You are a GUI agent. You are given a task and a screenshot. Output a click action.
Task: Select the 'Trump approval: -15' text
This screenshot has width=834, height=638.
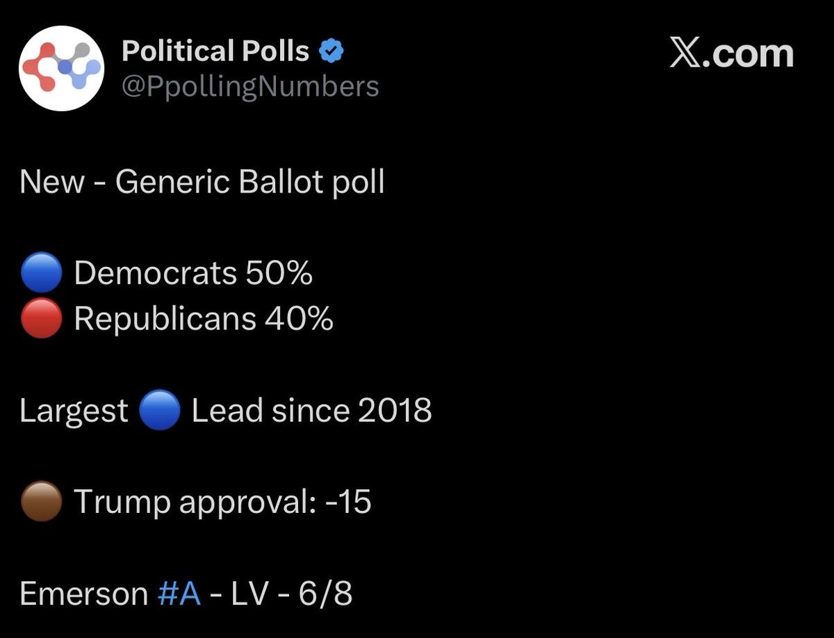coord(223,502)
